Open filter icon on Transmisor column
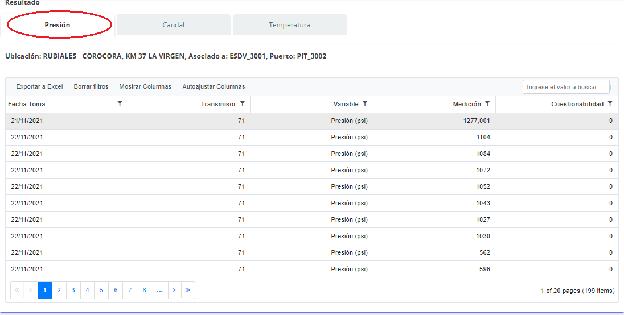The width and height of the screenshot is (624, 315). 243,104
